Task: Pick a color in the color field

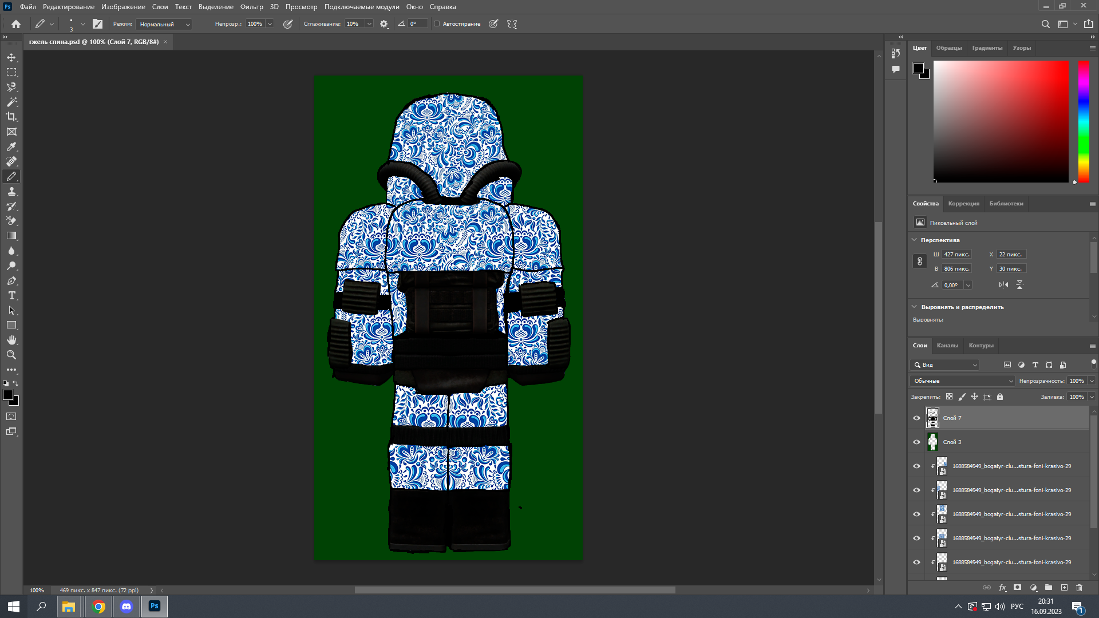Action: click(x=1001, y=122)
